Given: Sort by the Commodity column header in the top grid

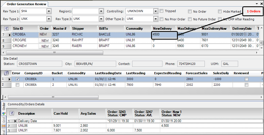Looking at the screenshot, I should tap(134, 29).
